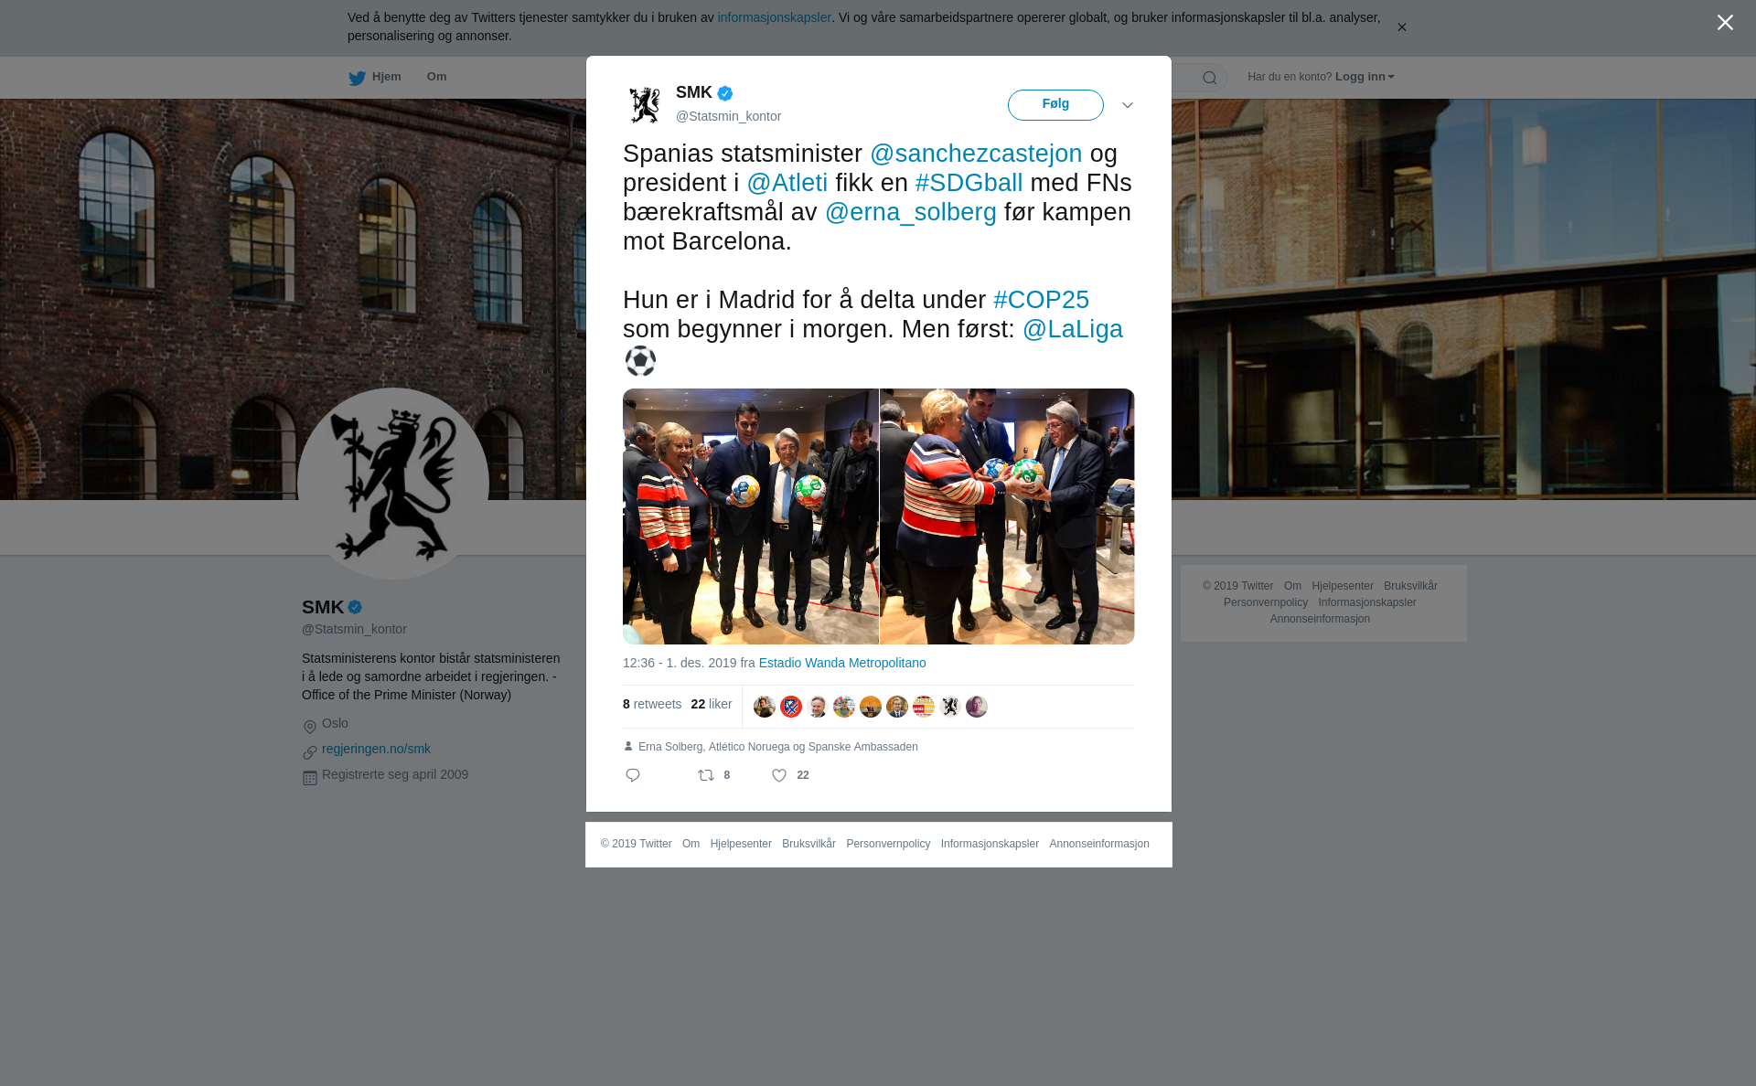Click the retweet icon under the tweet
This screenshot has height=1086, width=1756.
706,775
